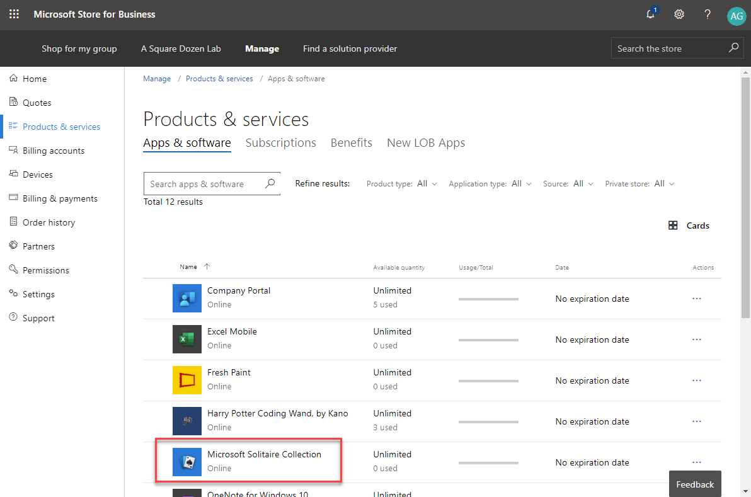Click Excel Mobile usage bar

(x=488, y=340)
